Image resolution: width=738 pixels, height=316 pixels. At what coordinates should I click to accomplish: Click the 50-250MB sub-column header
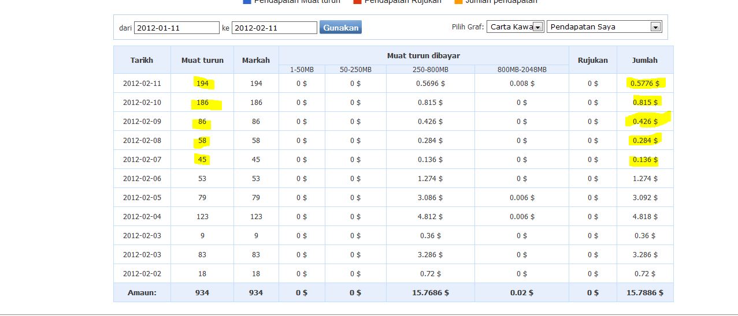[355, 70]
